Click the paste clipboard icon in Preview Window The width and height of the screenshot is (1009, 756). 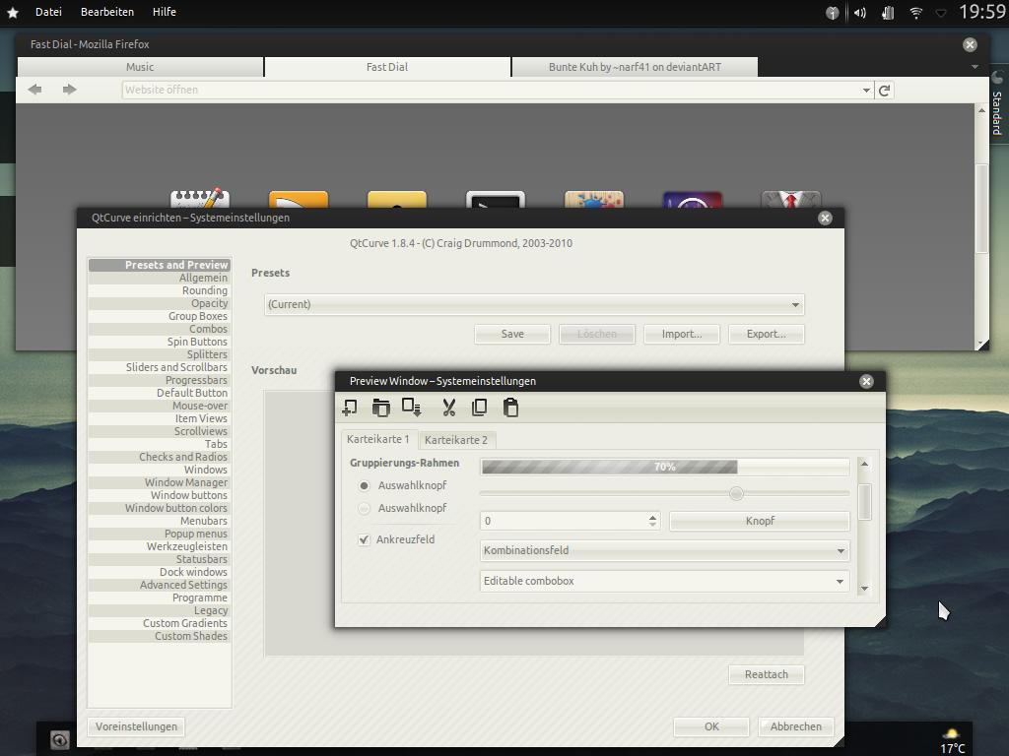coord(511,408)
